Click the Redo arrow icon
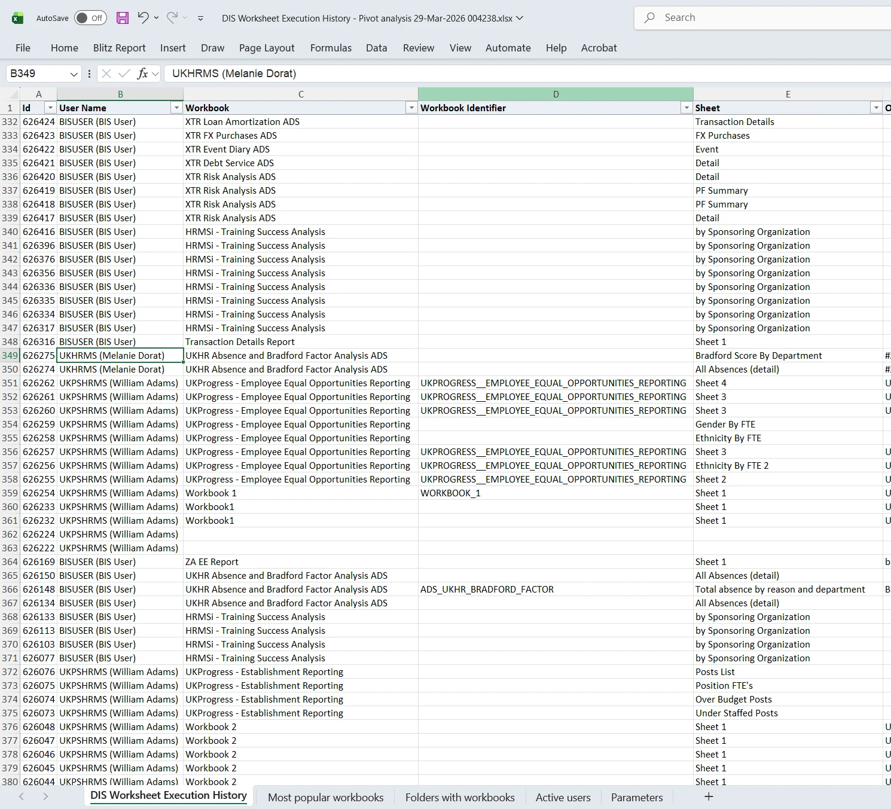This screenshot has width=891, height=809. pos(172,18)
